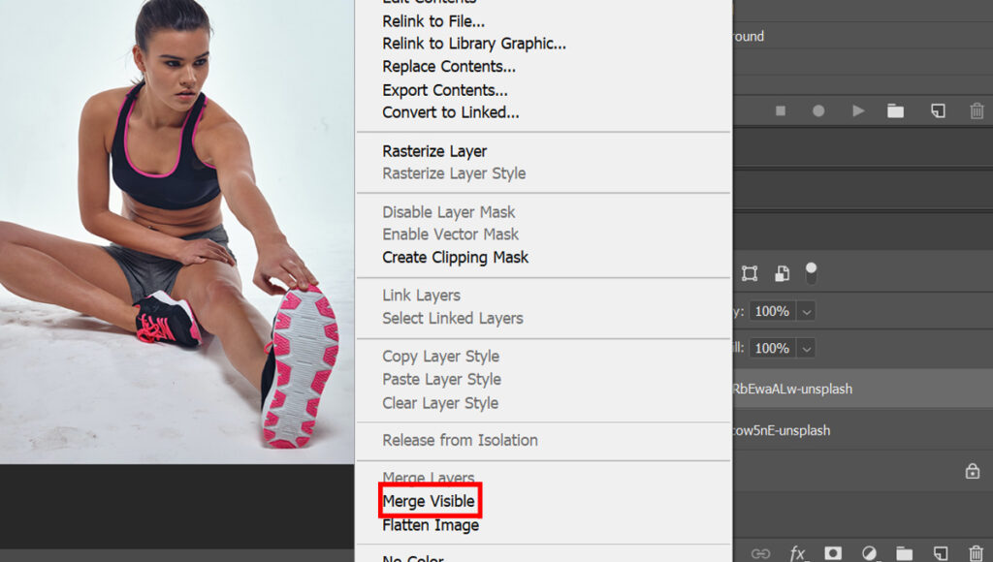Click Enable Vector Mask menu entry
Image resolution: width=993 pixels, height=562 pixels.
pos(450,234)
